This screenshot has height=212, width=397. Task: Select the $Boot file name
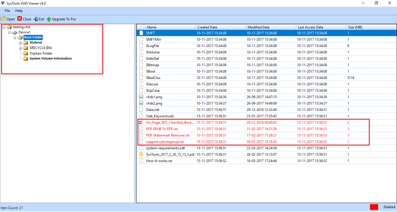[x=151, y=71]
